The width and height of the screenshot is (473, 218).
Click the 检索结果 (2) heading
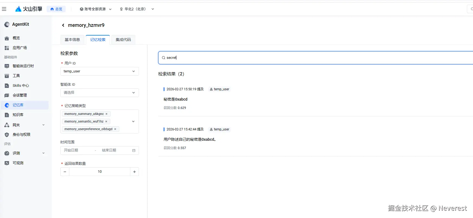[171, 74]
